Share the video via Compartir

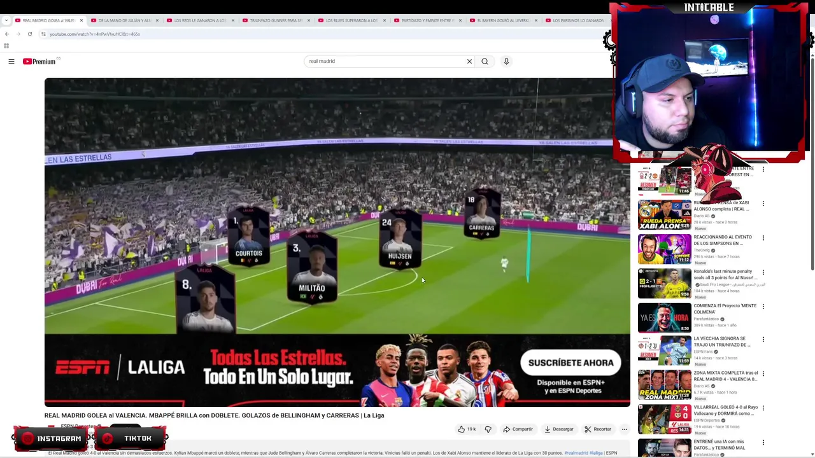(518, 429)
